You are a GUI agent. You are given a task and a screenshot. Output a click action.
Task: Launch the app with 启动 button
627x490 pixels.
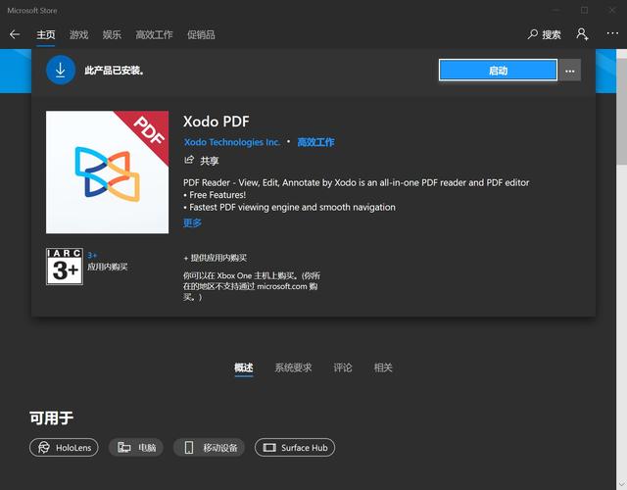498,71
